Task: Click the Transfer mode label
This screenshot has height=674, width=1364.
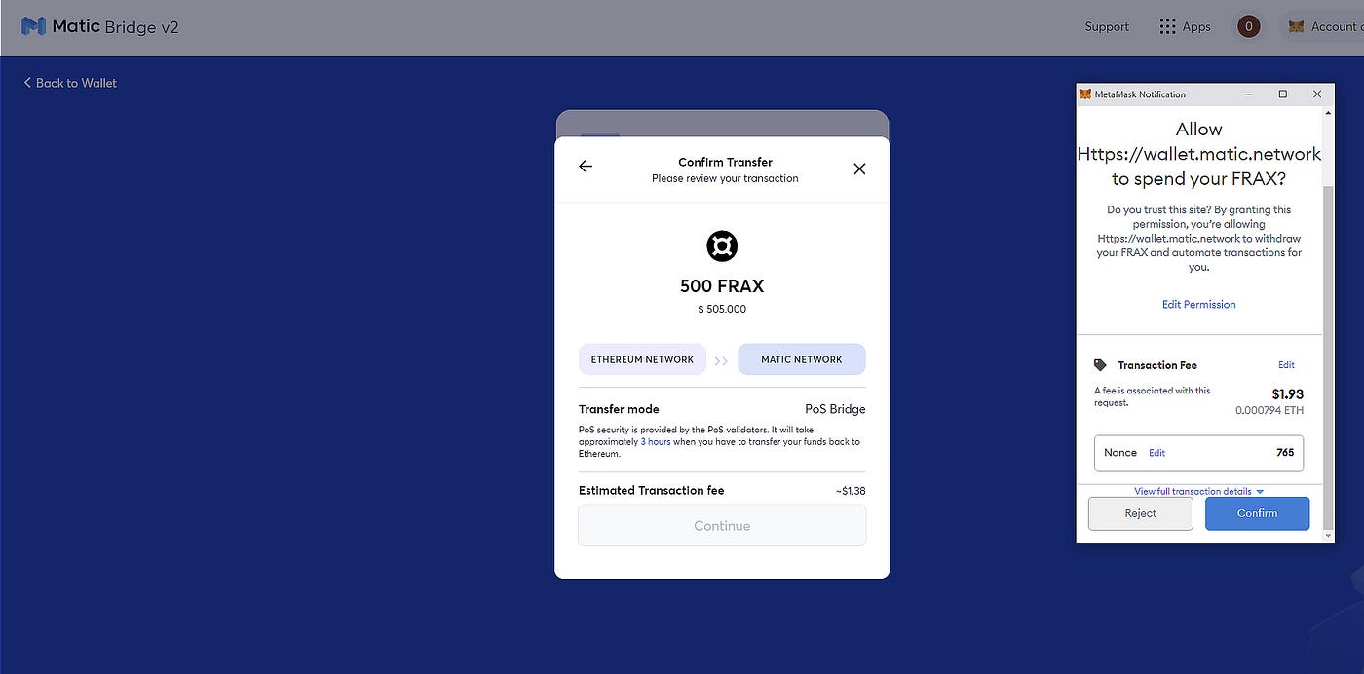Action: point(619,409)
